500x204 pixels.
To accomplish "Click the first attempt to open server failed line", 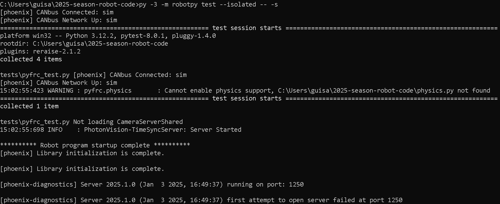I will (201, 200).
